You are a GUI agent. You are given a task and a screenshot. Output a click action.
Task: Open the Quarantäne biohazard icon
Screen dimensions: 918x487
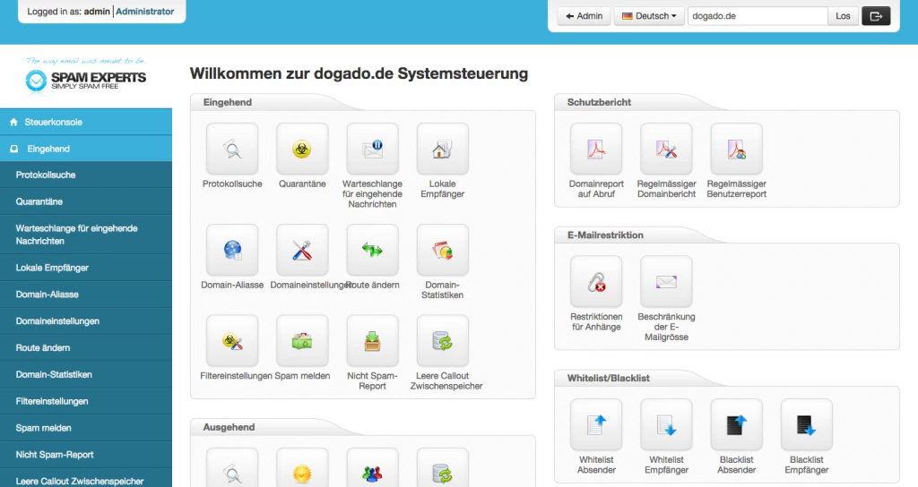click(302, 150)
